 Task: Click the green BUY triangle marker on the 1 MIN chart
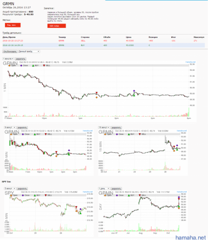click(134, 95)
